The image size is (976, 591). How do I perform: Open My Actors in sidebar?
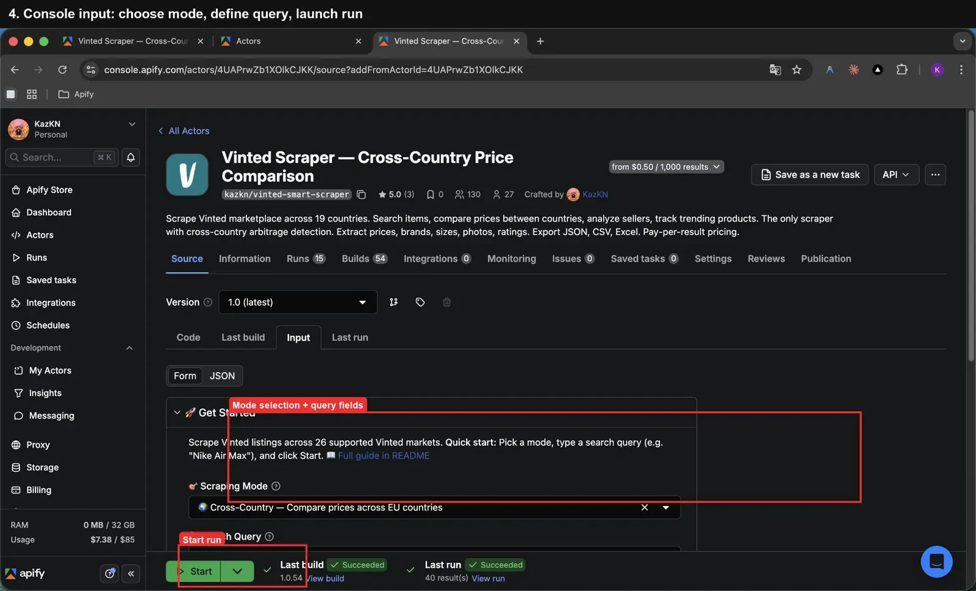click(x=50, y=370)
